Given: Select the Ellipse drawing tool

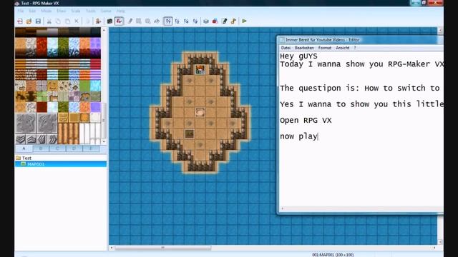Looking at the screenshot, I should [148, 21].
